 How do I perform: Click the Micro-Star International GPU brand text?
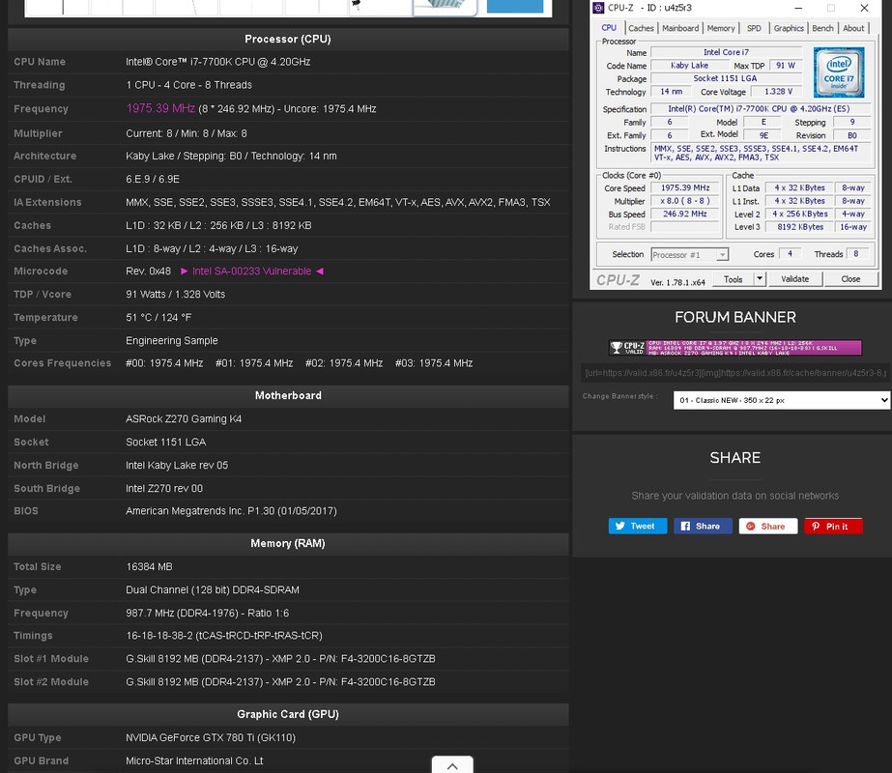(194, 761)
